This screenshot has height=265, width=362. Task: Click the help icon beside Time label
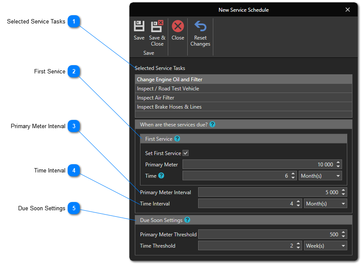point(161,176)
